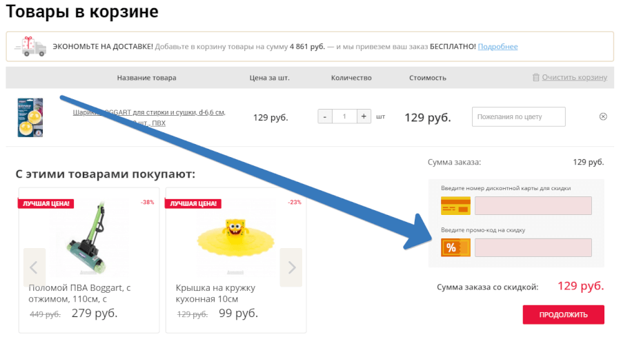Viewport: 621px width, 339px height.
Task: Click the gift delivery truck icon
Action: coord(31,46)
